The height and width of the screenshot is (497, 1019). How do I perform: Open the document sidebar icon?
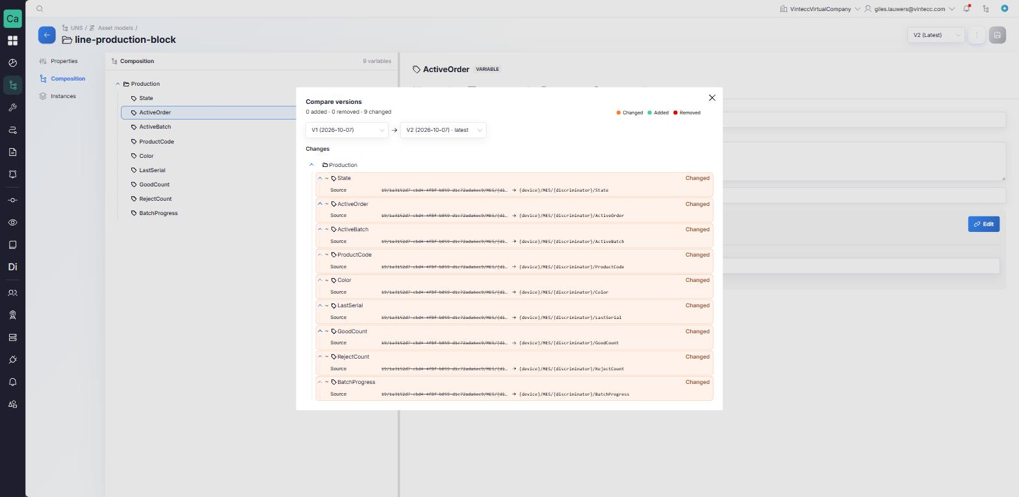click(12, 152)
